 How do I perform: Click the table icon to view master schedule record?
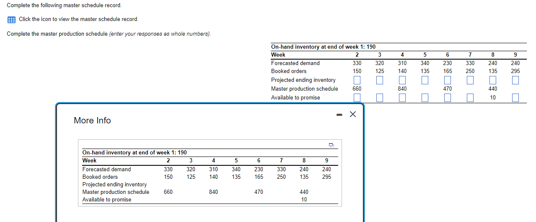11,19
